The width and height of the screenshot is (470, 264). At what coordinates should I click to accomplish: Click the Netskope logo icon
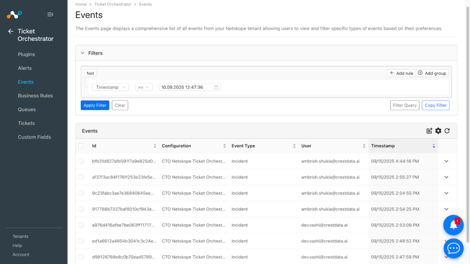(14, 14)
